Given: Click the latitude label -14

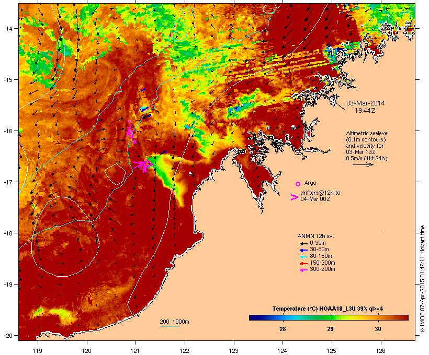Looking at the screenshot, I should click(7, 29).
